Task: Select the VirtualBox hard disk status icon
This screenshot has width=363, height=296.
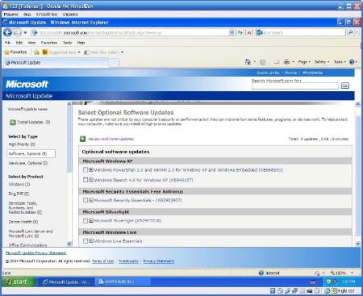Action: (273, 291)
